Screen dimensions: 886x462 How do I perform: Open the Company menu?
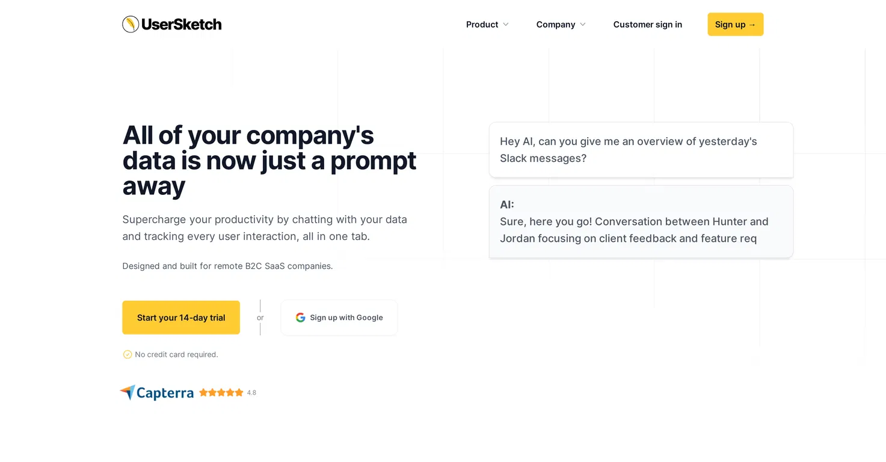(561, 25)
